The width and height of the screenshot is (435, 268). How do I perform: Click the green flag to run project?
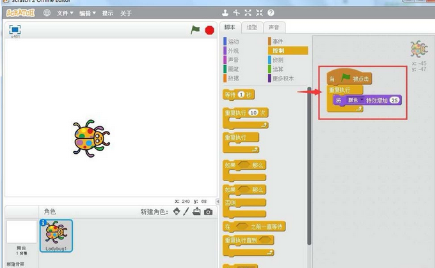(x=195, y=29)
